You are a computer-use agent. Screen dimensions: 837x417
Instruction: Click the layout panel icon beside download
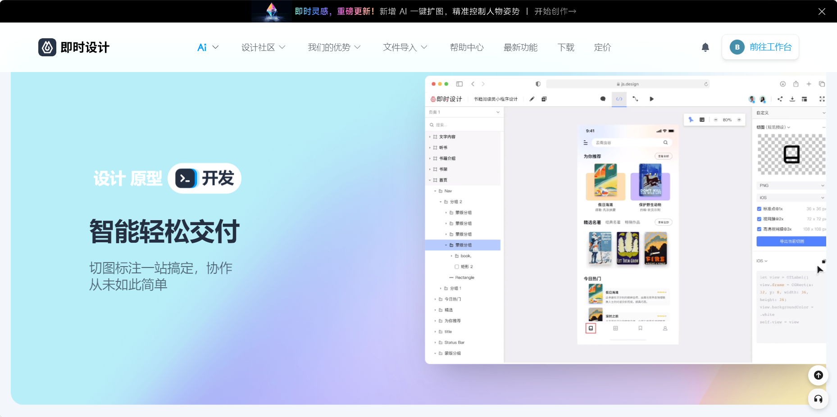804,99
